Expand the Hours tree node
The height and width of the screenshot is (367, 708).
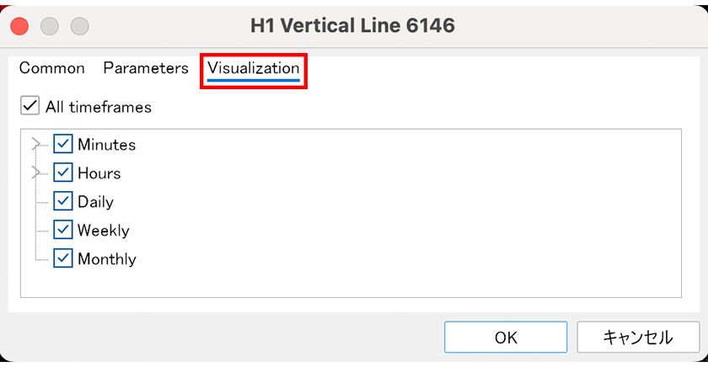(35, 173)
